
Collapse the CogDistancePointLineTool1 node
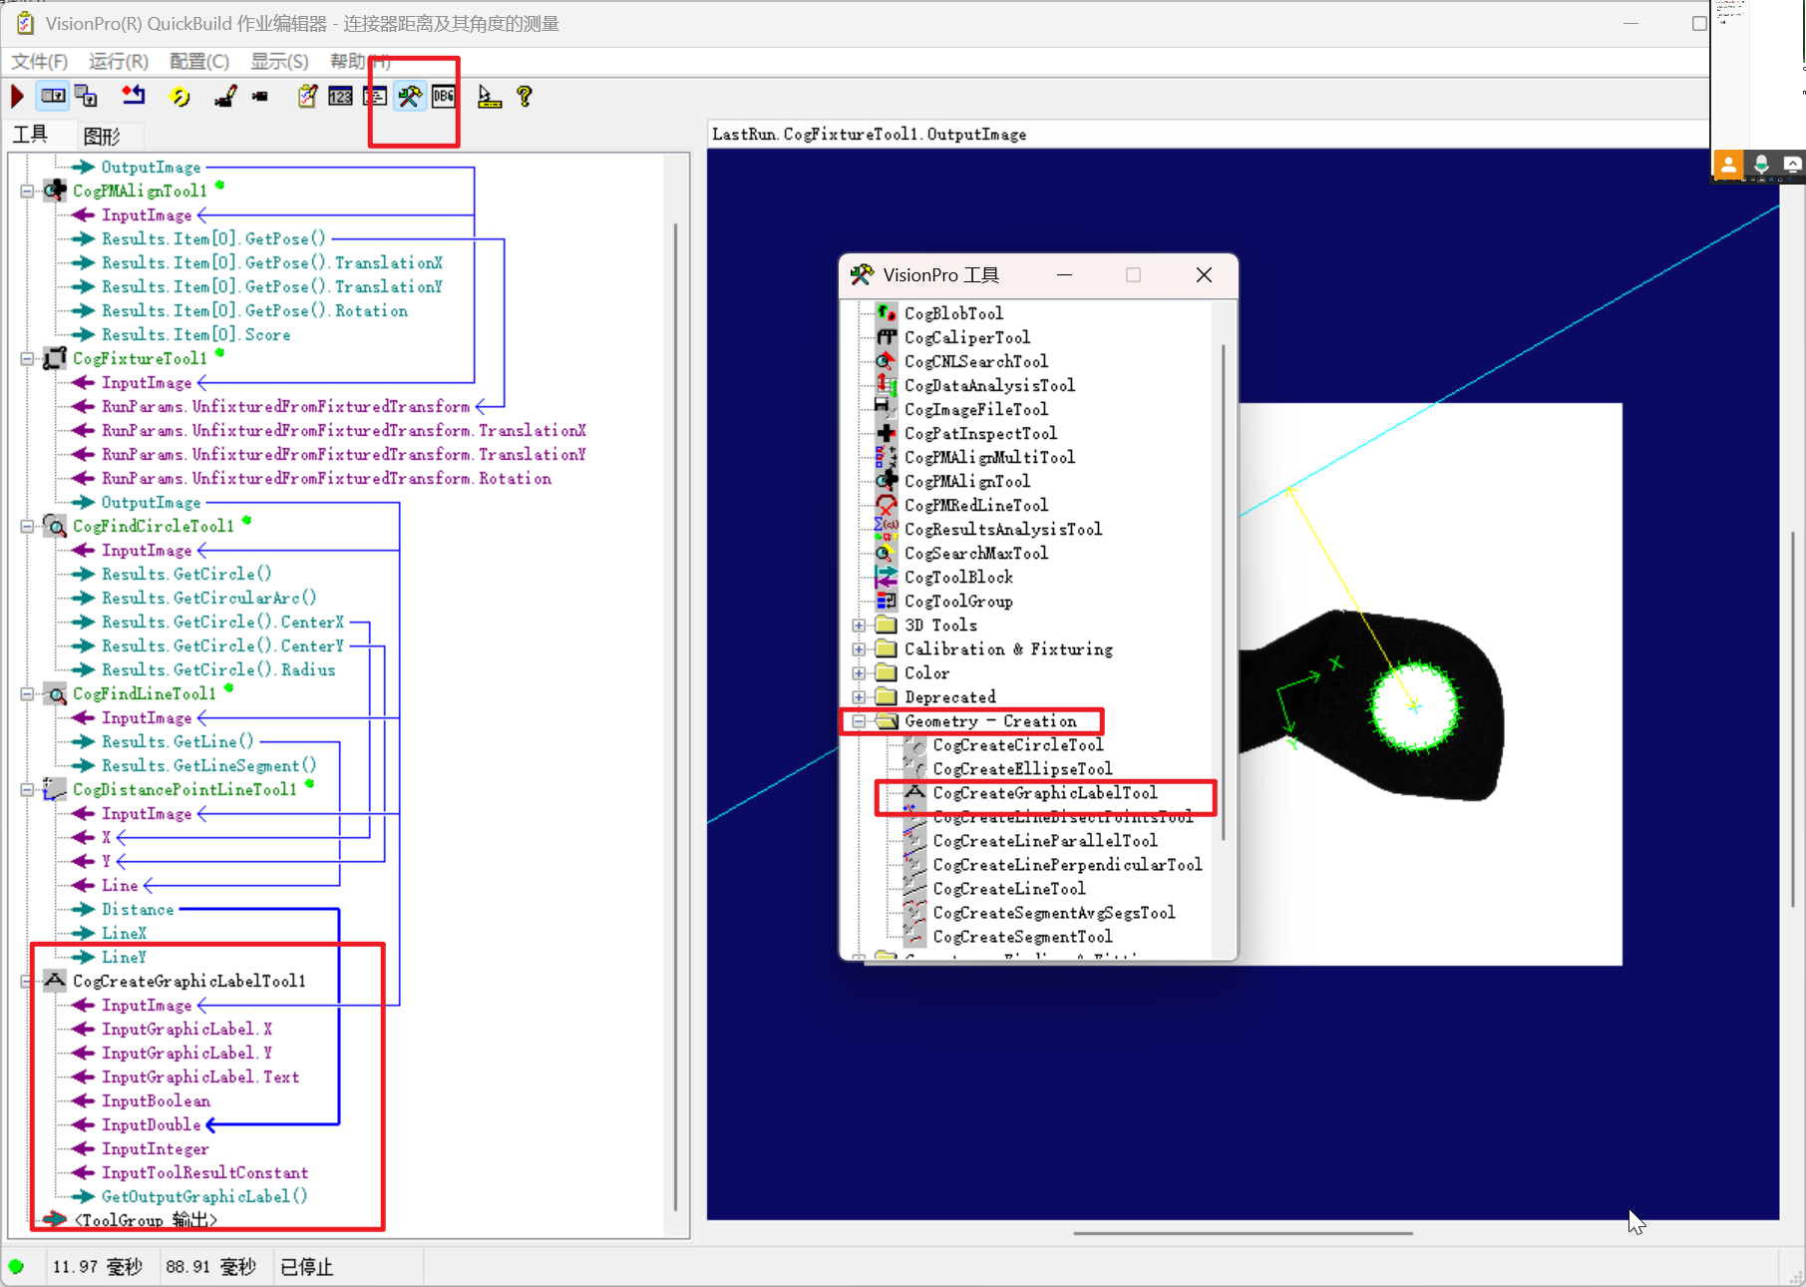pos(28,789)
